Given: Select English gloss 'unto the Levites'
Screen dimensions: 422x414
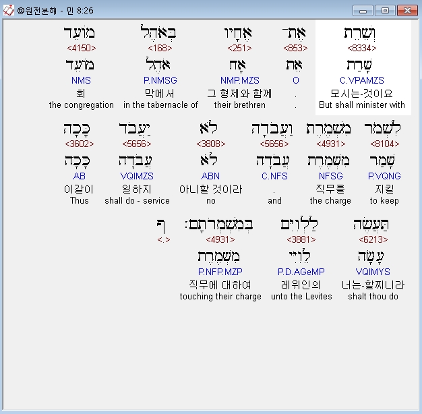Looking at the screenshot, I should (x=301, y=297).
